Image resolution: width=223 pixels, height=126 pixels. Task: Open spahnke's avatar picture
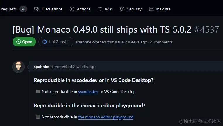coord(18,67)
